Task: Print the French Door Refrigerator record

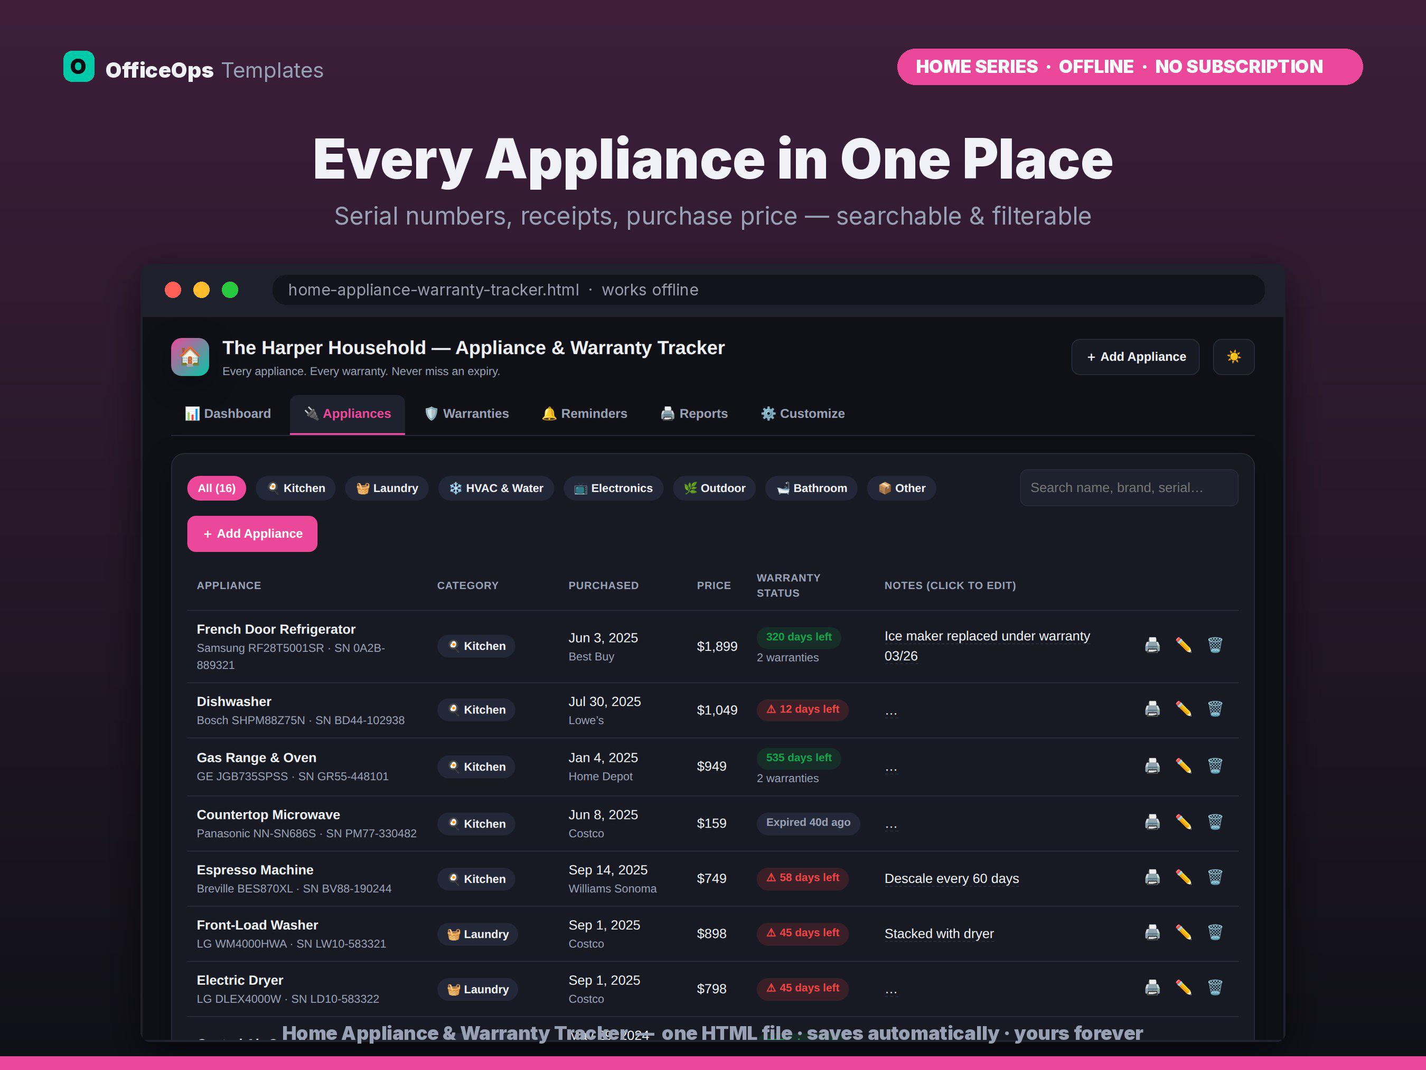Action: click(1152, 645)
